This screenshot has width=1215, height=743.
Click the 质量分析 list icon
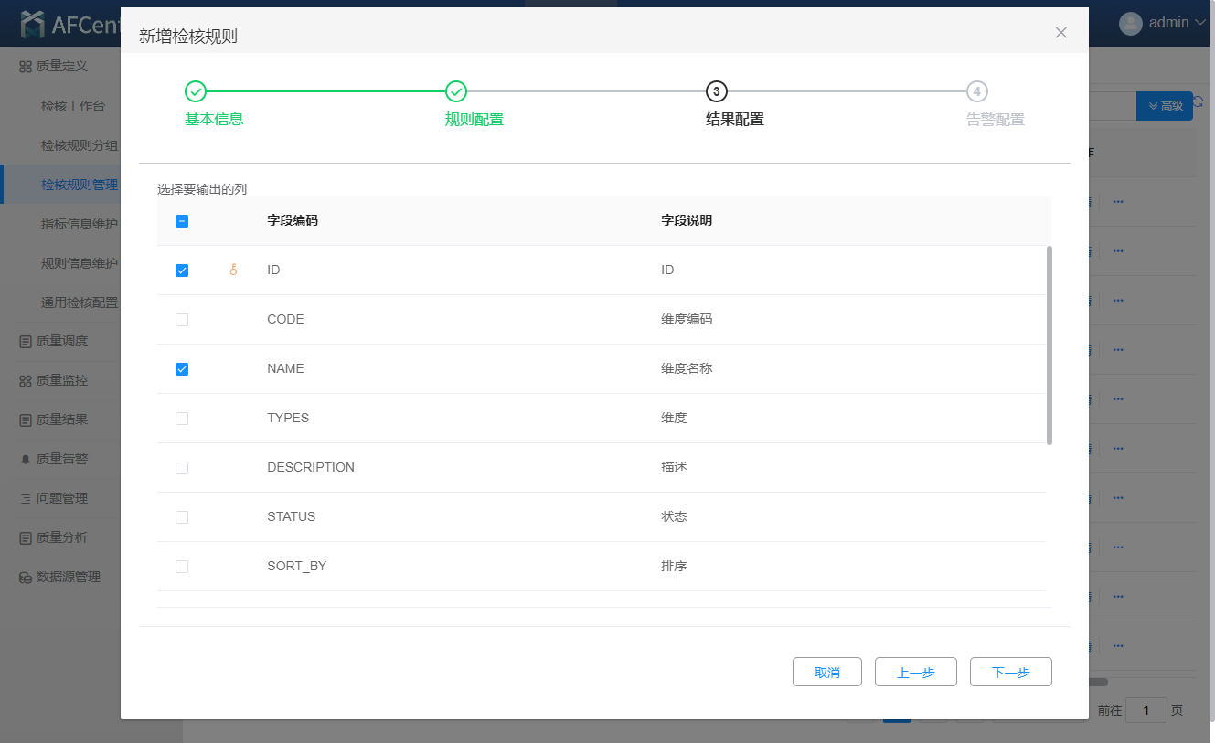coord(26,538)
